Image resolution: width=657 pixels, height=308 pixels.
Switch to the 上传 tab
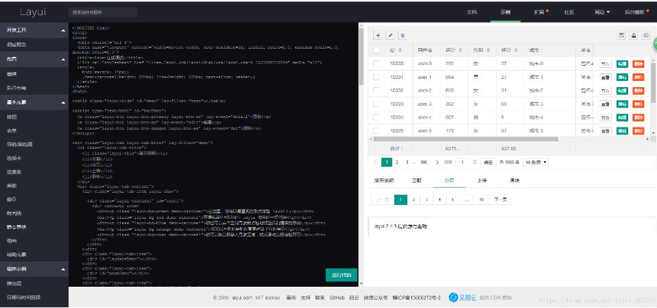point(482,180)
